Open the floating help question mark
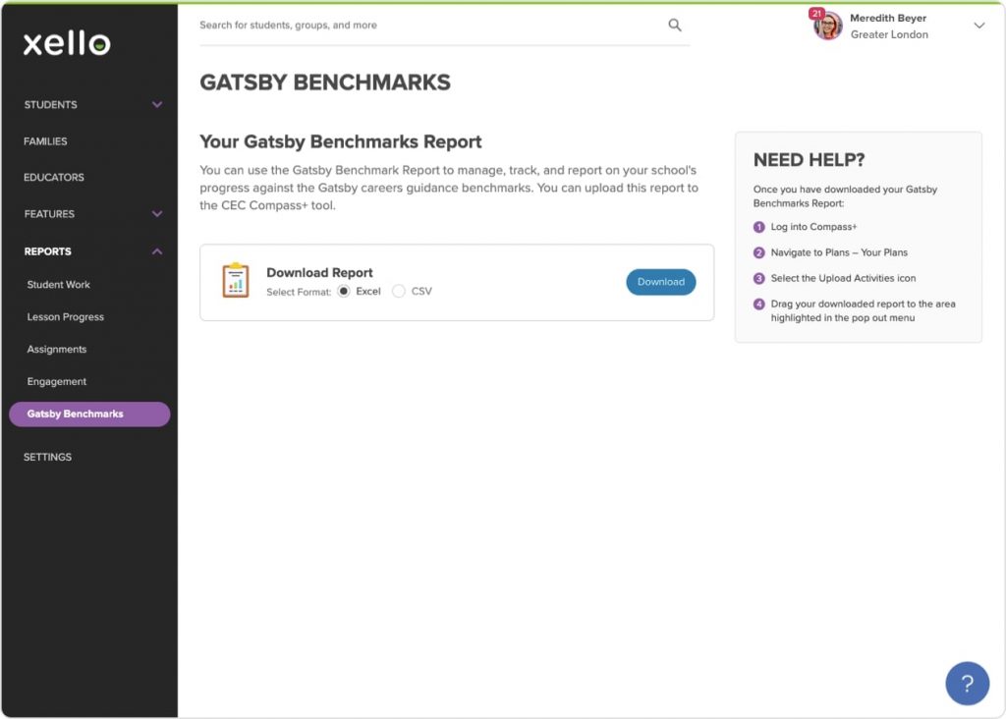The image size is (1006, 719). [967, 683]
